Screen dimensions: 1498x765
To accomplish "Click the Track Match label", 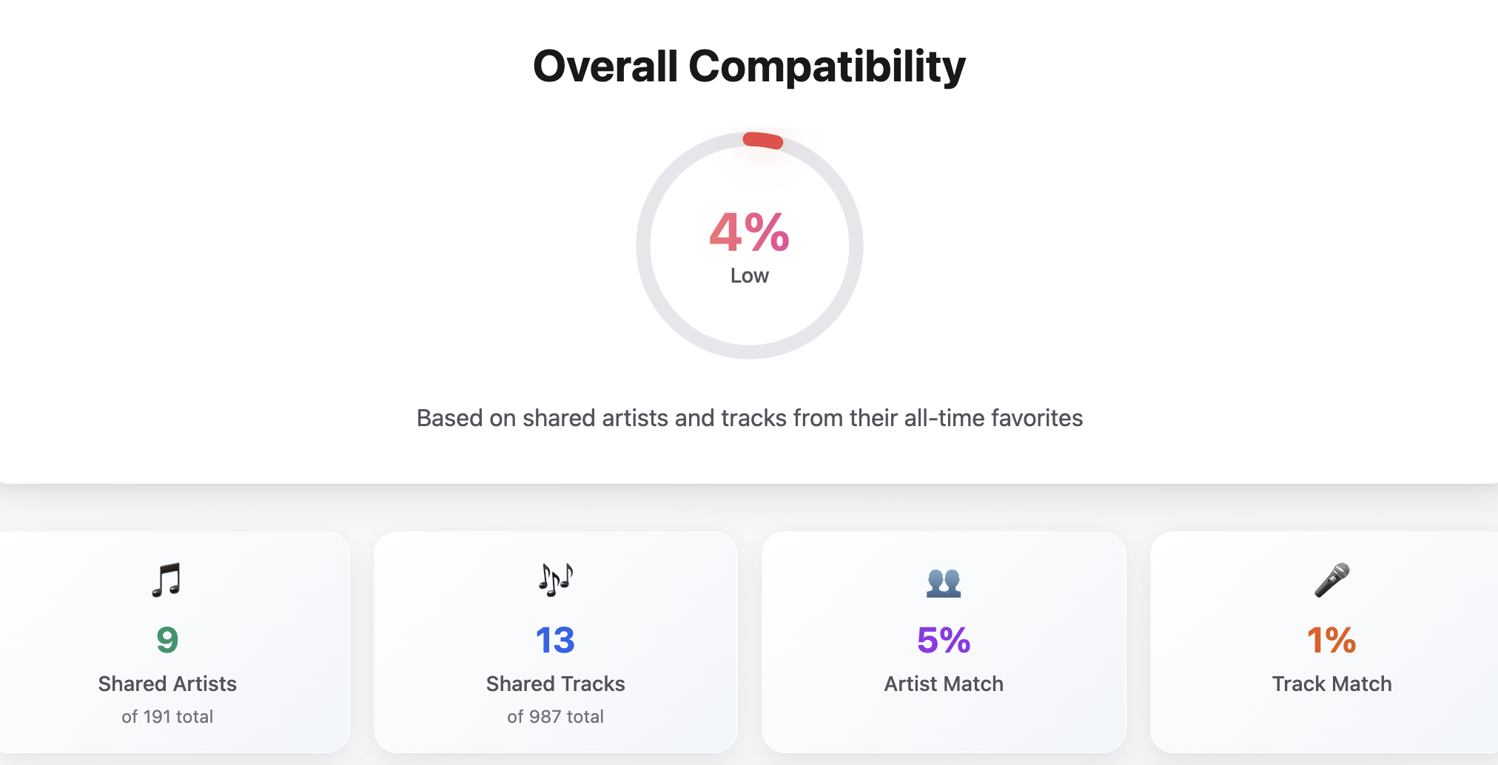I will tap(1331, 684).
